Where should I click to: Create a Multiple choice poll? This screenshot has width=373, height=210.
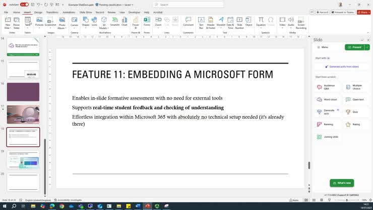pyautogui.click(x=355, y=87)
